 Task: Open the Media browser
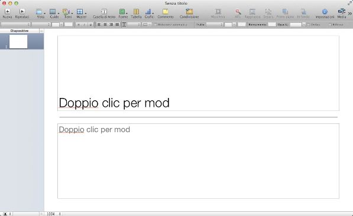point(341,13)
